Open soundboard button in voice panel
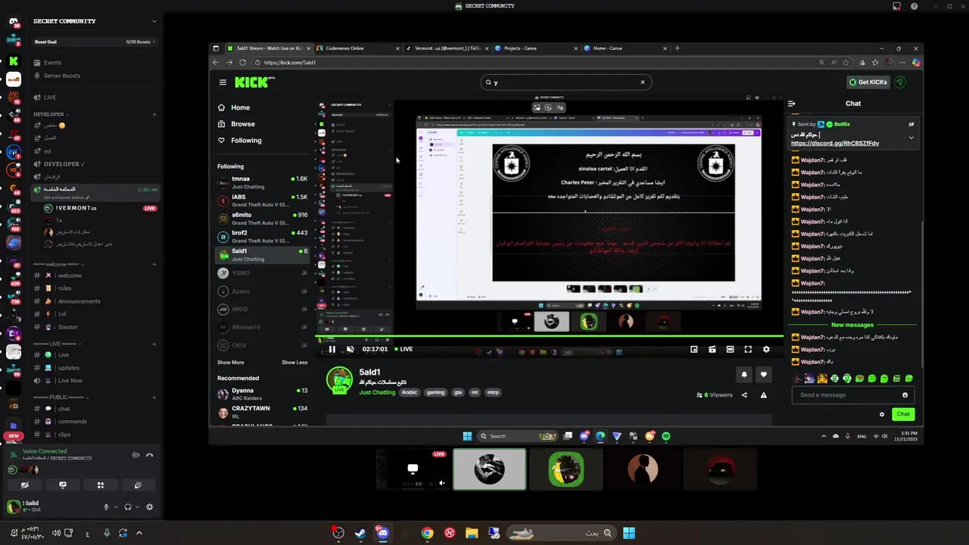969x545 pixels. coord(138,485)
